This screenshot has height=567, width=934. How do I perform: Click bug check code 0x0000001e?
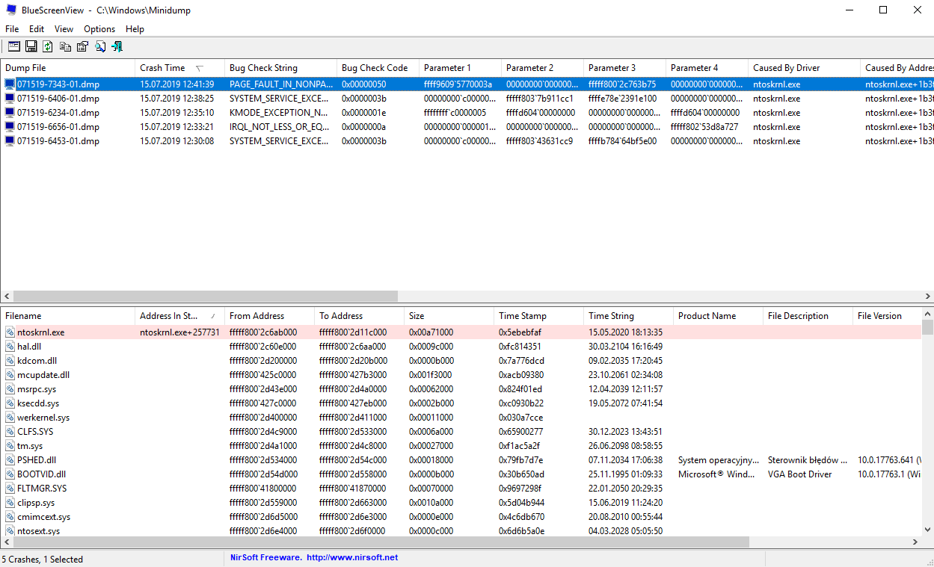[x=364, y=113]
